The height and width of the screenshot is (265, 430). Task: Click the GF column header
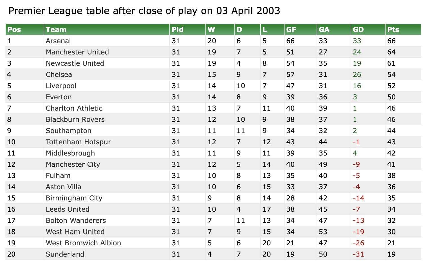coord(291,29)
